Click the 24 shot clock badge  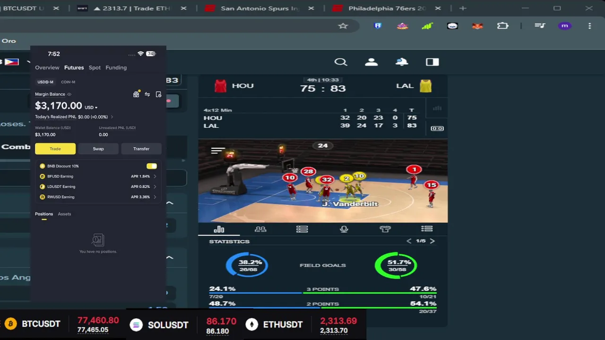tap(323, 146)
